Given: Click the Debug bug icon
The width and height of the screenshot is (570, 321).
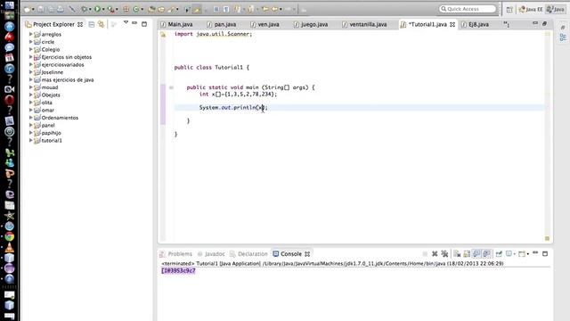Looking at the screenshot, I should 84,9.
